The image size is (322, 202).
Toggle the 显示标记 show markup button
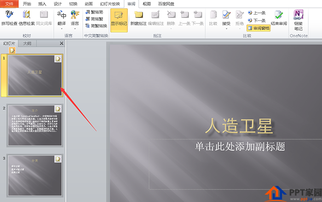point(119,20)
